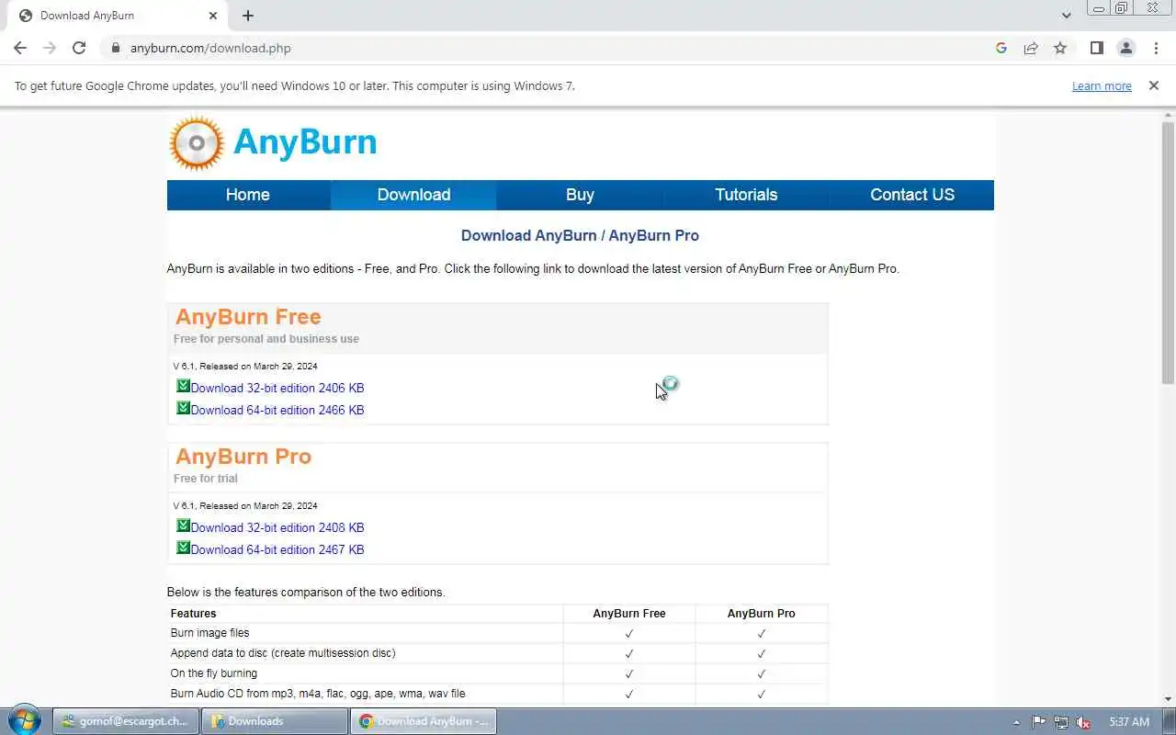Reload the anyburn.com page
Viewport: 1176px width, 735px height.
[x=79, y=48]
